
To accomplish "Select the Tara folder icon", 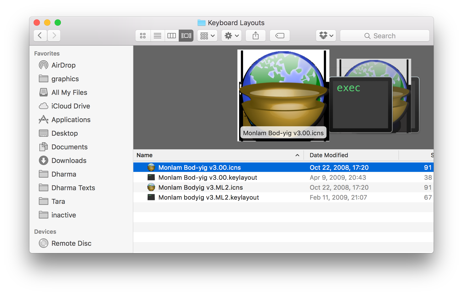I will 44,201.
